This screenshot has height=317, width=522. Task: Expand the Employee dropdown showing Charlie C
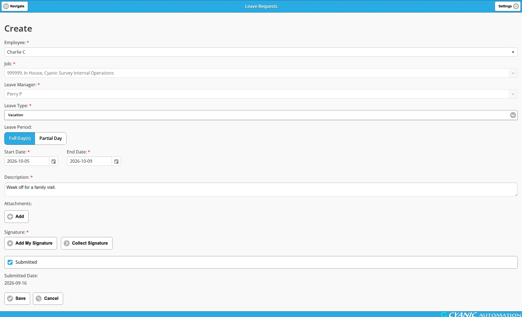(261, 52)
